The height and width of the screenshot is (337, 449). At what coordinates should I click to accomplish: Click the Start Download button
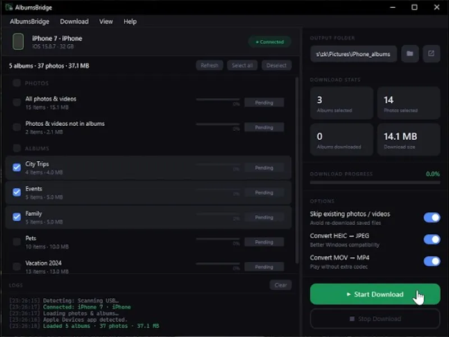(x=375, y=294)
